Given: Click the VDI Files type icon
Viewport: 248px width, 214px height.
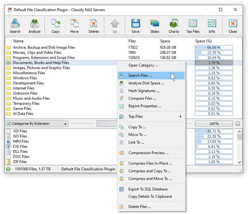Looking at the screenshot, I should (x=9, y=131).
